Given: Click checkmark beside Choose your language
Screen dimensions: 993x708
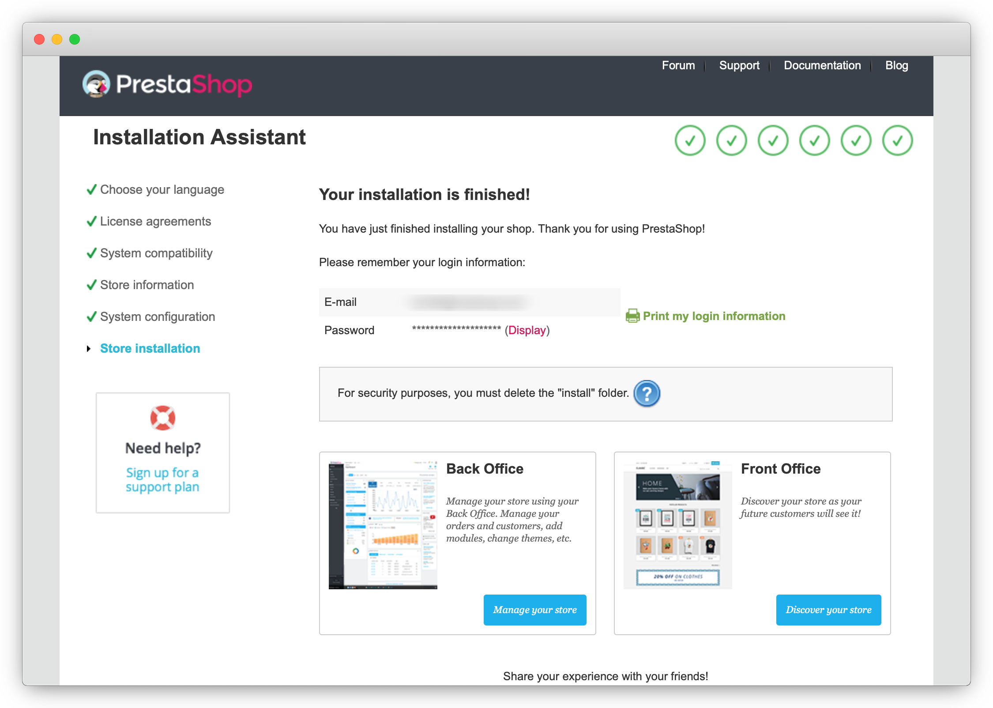Looking at the screenshot, I should point(91,190).
